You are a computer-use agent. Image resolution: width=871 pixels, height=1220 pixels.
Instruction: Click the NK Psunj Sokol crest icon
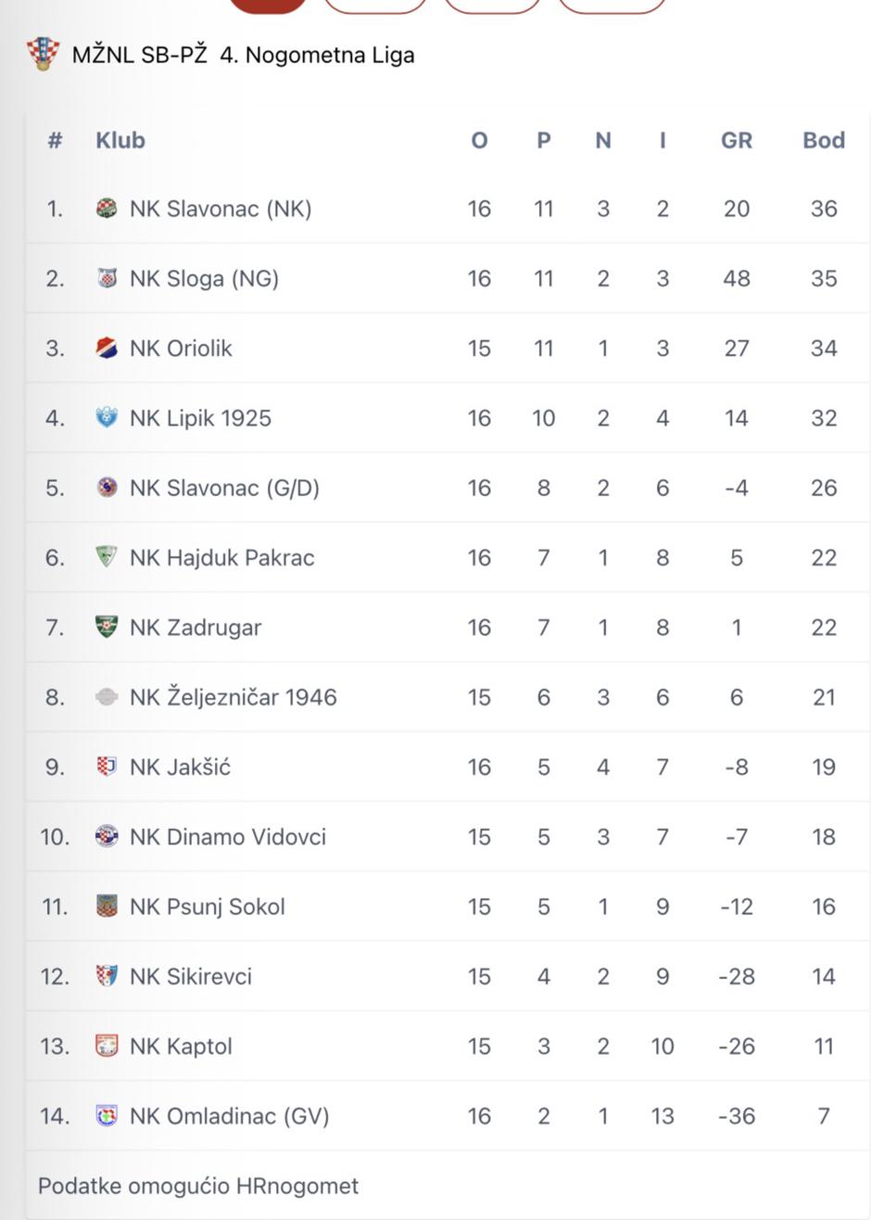click(107, 906)
